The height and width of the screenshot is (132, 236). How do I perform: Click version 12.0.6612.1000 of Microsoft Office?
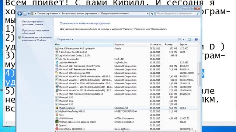coord(187,73)
